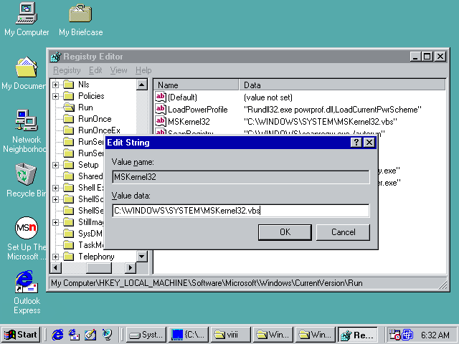This screenshot has height=344, width=459.
Task: Open the Registry menu
Action: tap(67, 70)
